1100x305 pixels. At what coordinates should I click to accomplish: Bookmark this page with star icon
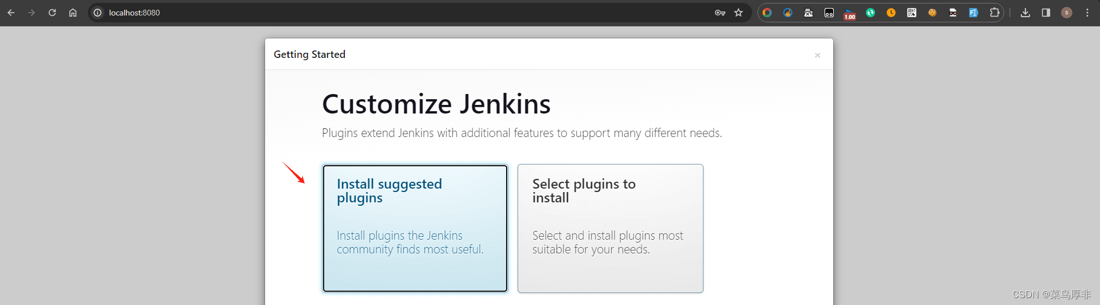click(x=738, y=13)
